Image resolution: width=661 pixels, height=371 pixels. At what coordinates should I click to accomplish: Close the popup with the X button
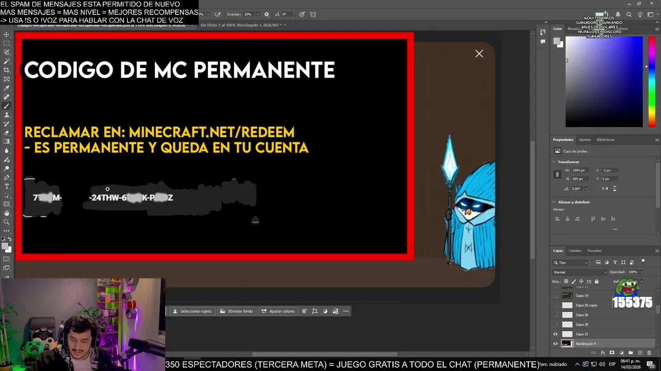pos(479,54)
